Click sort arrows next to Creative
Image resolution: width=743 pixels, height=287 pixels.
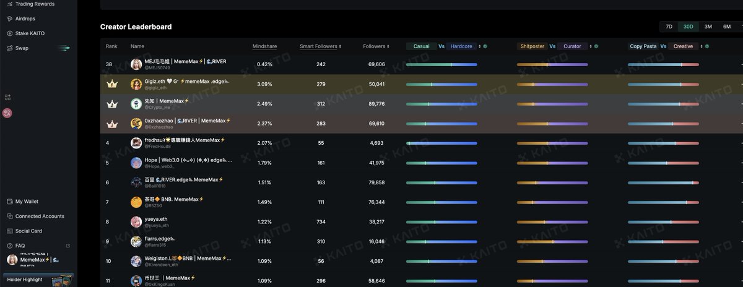(x=701, y=46)
